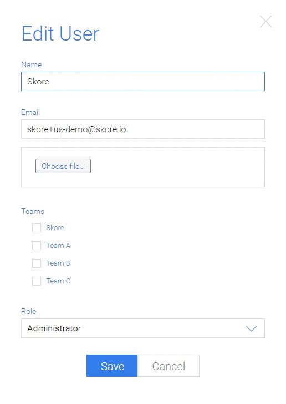Image resolution: width=286 pixels, height=404 pixels.
Task: Toggle the Team C checkbox
Action: point(37,281)
